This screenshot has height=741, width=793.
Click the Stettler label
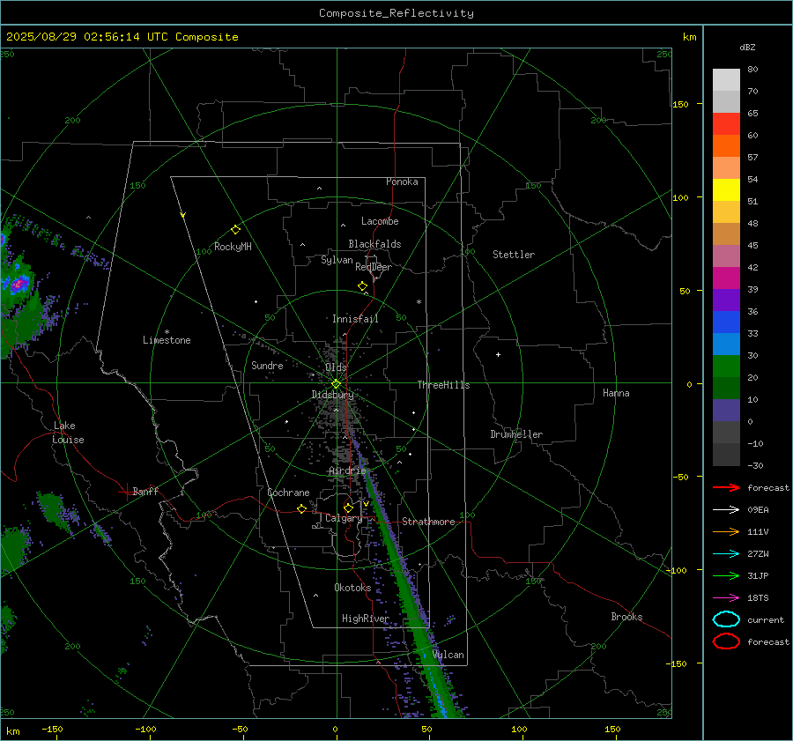(x=514, y=255)
